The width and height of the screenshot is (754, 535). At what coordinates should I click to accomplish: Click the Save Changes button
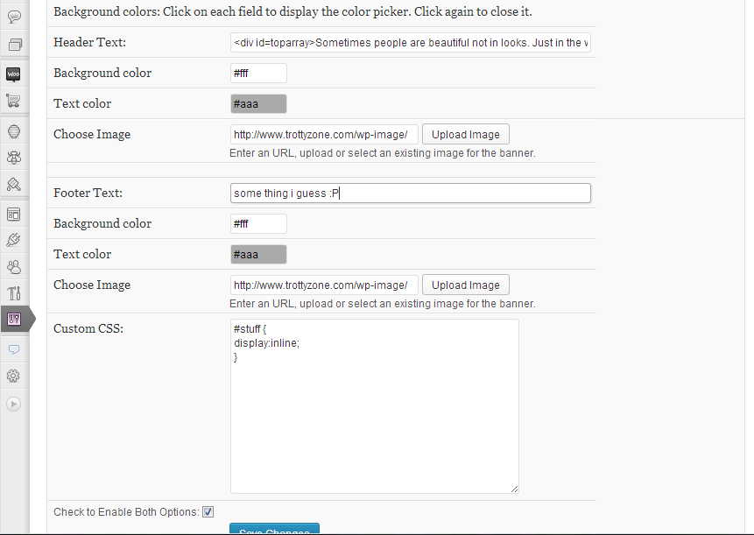tap(275, 529)
